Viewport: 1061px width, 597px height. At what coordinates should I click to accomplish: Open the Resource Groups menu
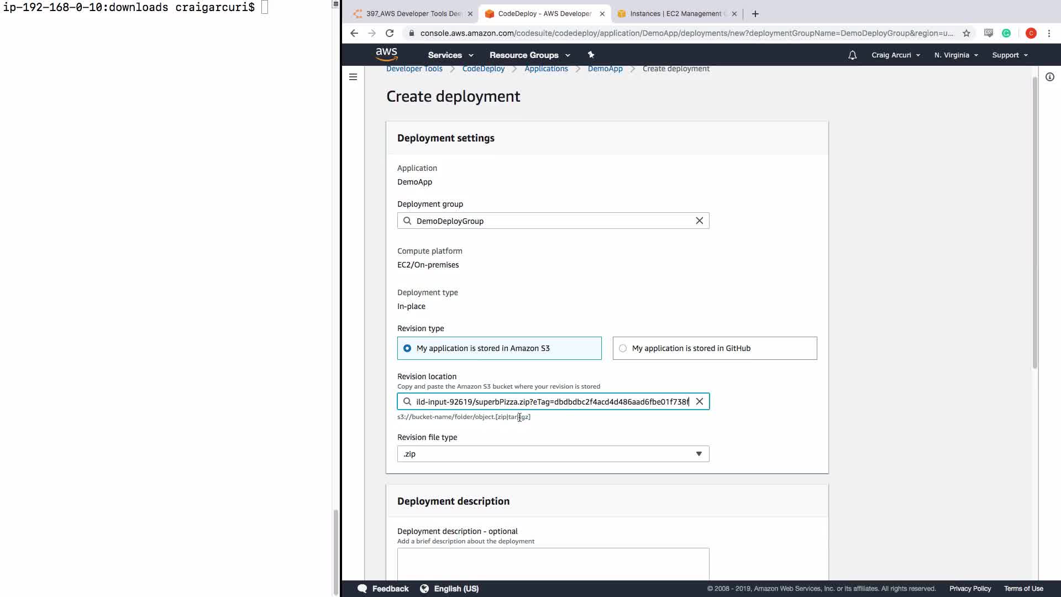point(529,55)
